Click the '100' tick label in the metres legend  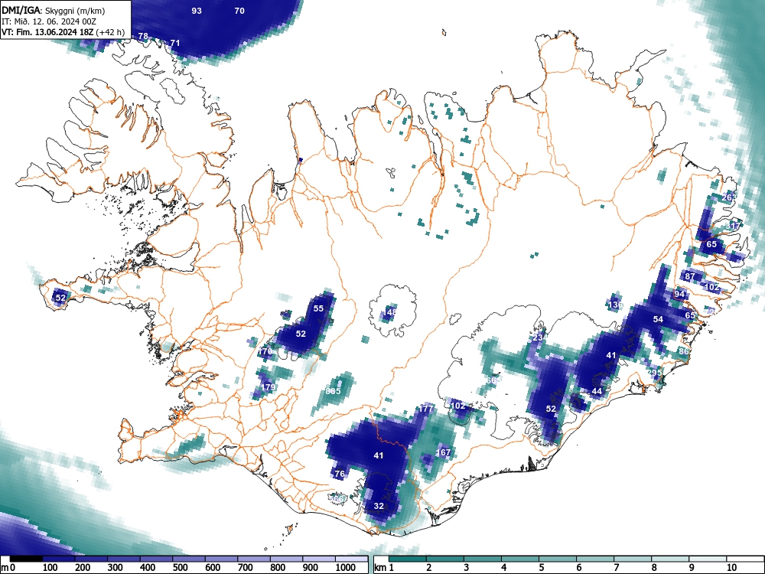click(x=50, y=568)
